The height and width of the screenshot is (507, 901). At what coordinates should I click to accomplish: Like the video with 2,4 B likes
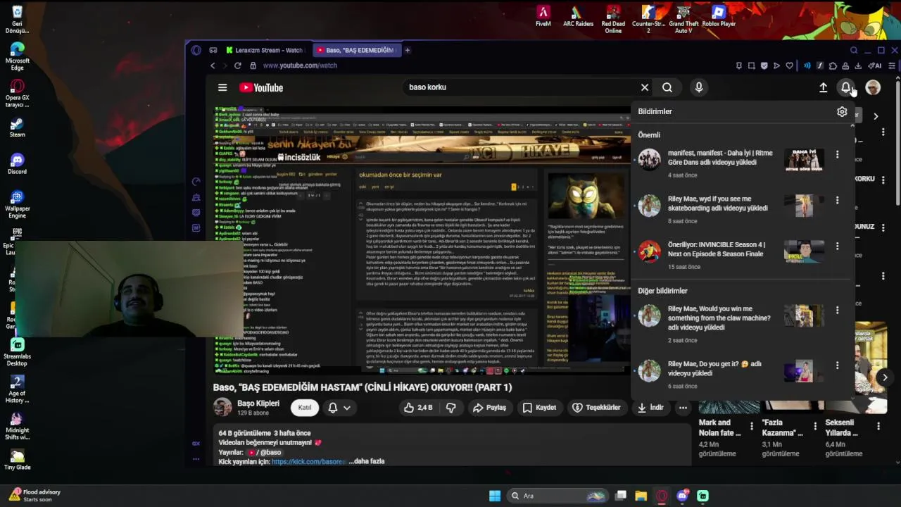[x=417, y=408]
